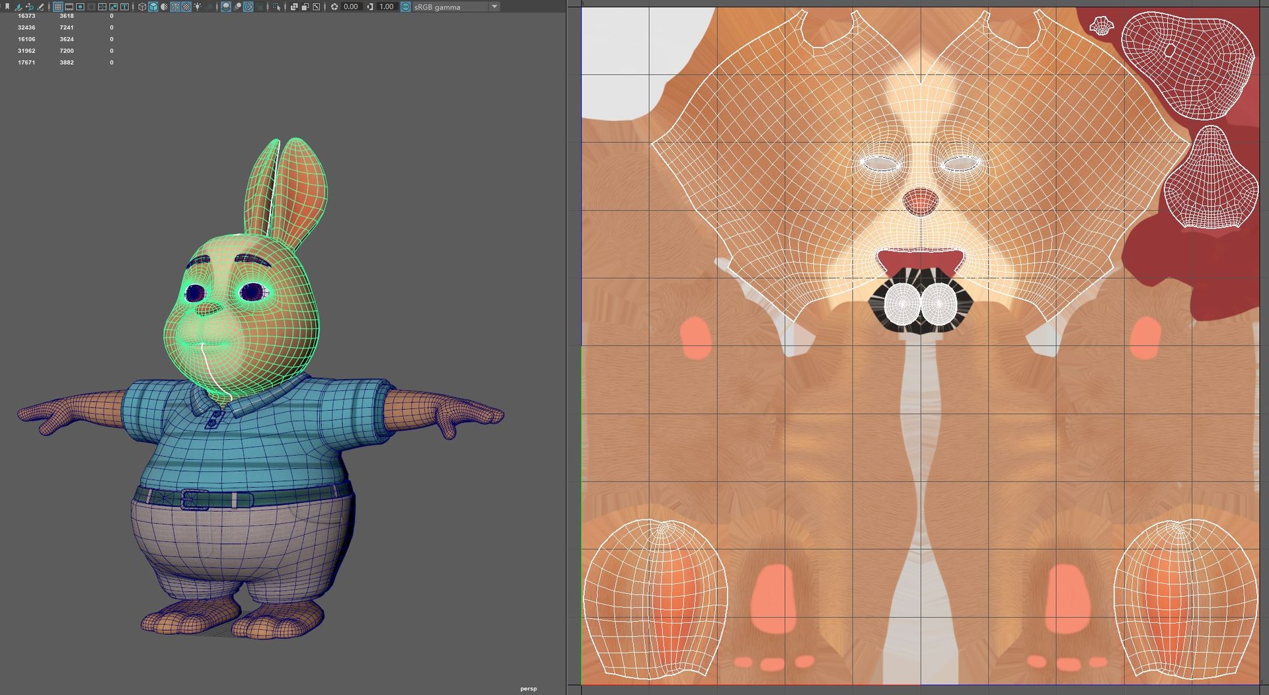
Task: Toggle the X-ray display icon
Action: (294, 7)
